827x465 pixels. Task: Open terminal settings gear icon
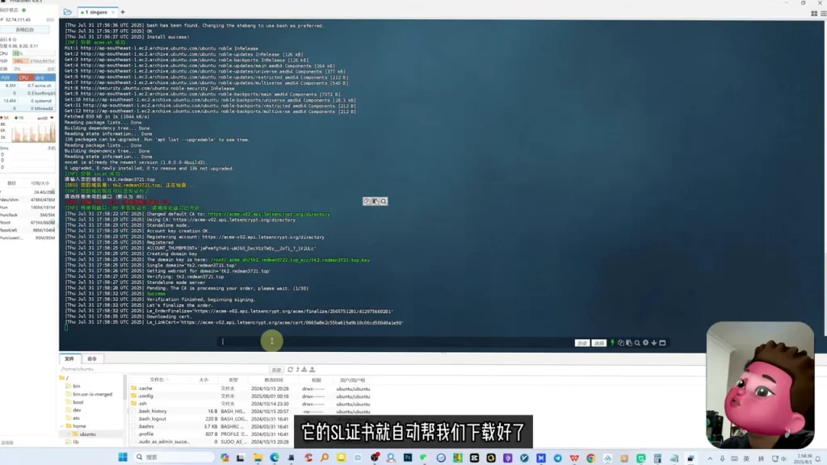tap(645, 342)
